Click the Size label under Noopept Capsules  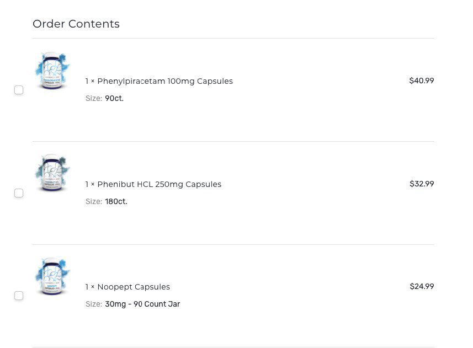tap(94, 304)
